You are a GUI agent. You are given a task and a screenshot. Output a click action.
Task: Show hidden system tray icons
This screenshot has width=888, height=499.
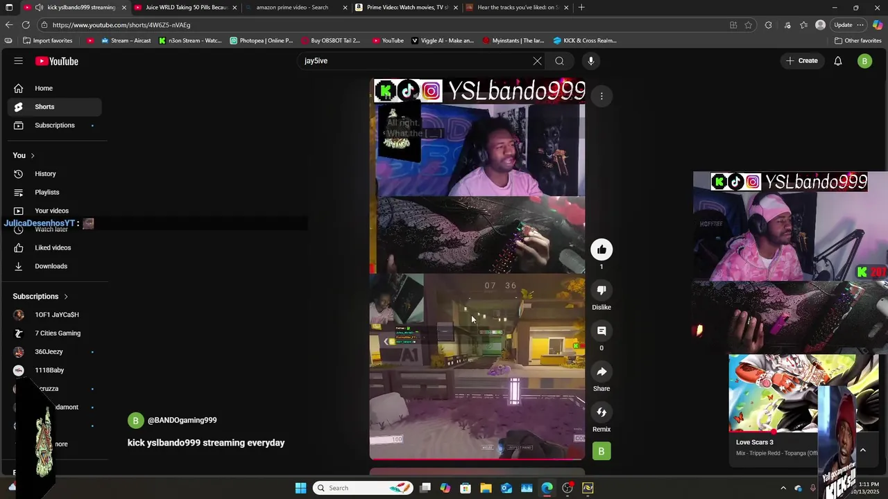point(783,488)
